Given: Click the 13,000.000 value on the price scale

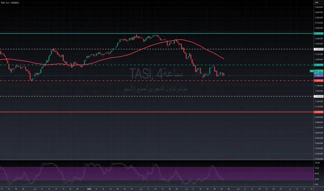Looking at the screenshot, I should coord(319,7).
